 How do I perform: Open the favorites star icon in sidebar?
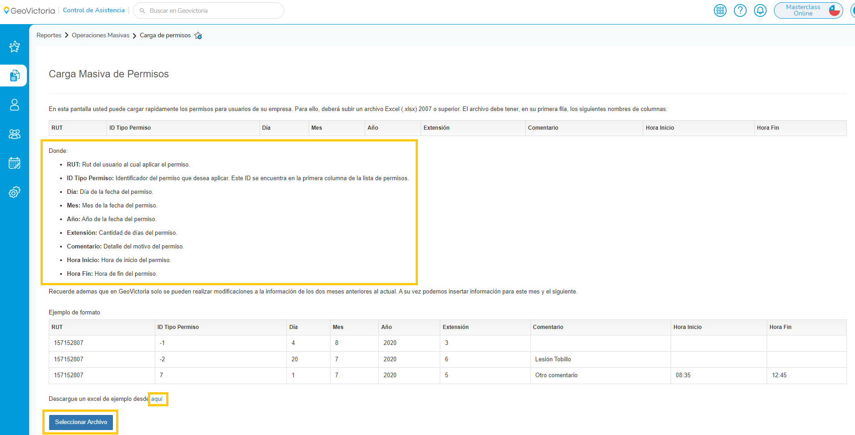pyautogui.click(x=15, y=46)
